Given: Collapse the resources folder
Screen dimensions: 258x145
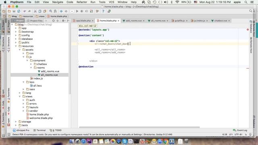Looking at the screenshot, I should (16, 46).
